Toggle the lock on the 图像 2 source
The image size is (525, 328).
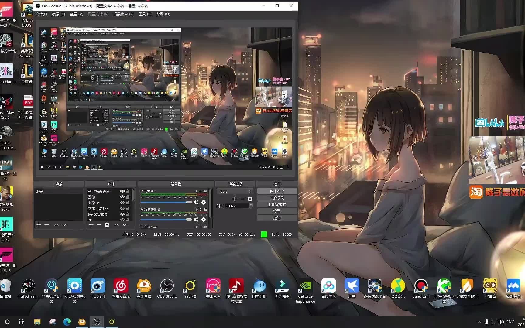pos(128,203)
